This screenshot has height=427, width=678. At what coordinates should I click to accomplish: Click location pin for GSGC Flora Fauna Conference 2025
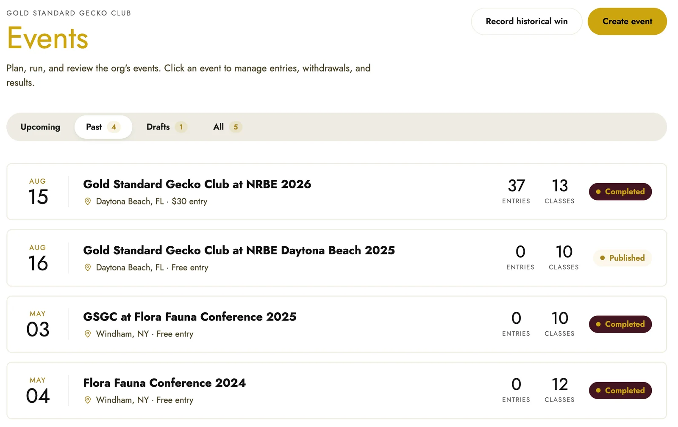point(88,334)
